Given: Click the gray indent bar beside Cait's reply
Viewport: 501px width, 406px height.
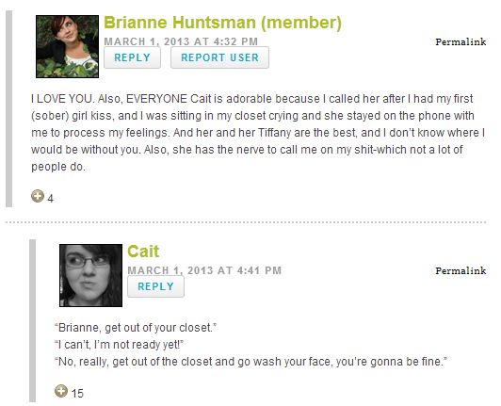Looking at the screenshot, I should pos(32,320).
